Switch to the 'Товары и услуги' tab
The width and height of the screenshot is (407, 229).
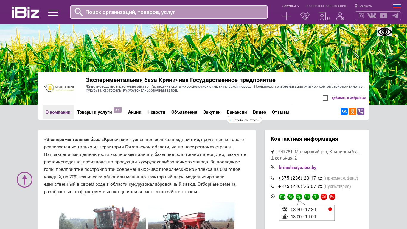point(94,112)
